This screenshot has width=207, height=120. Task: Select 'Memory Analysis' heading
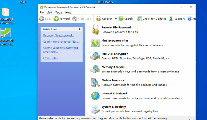click(113, 67)
